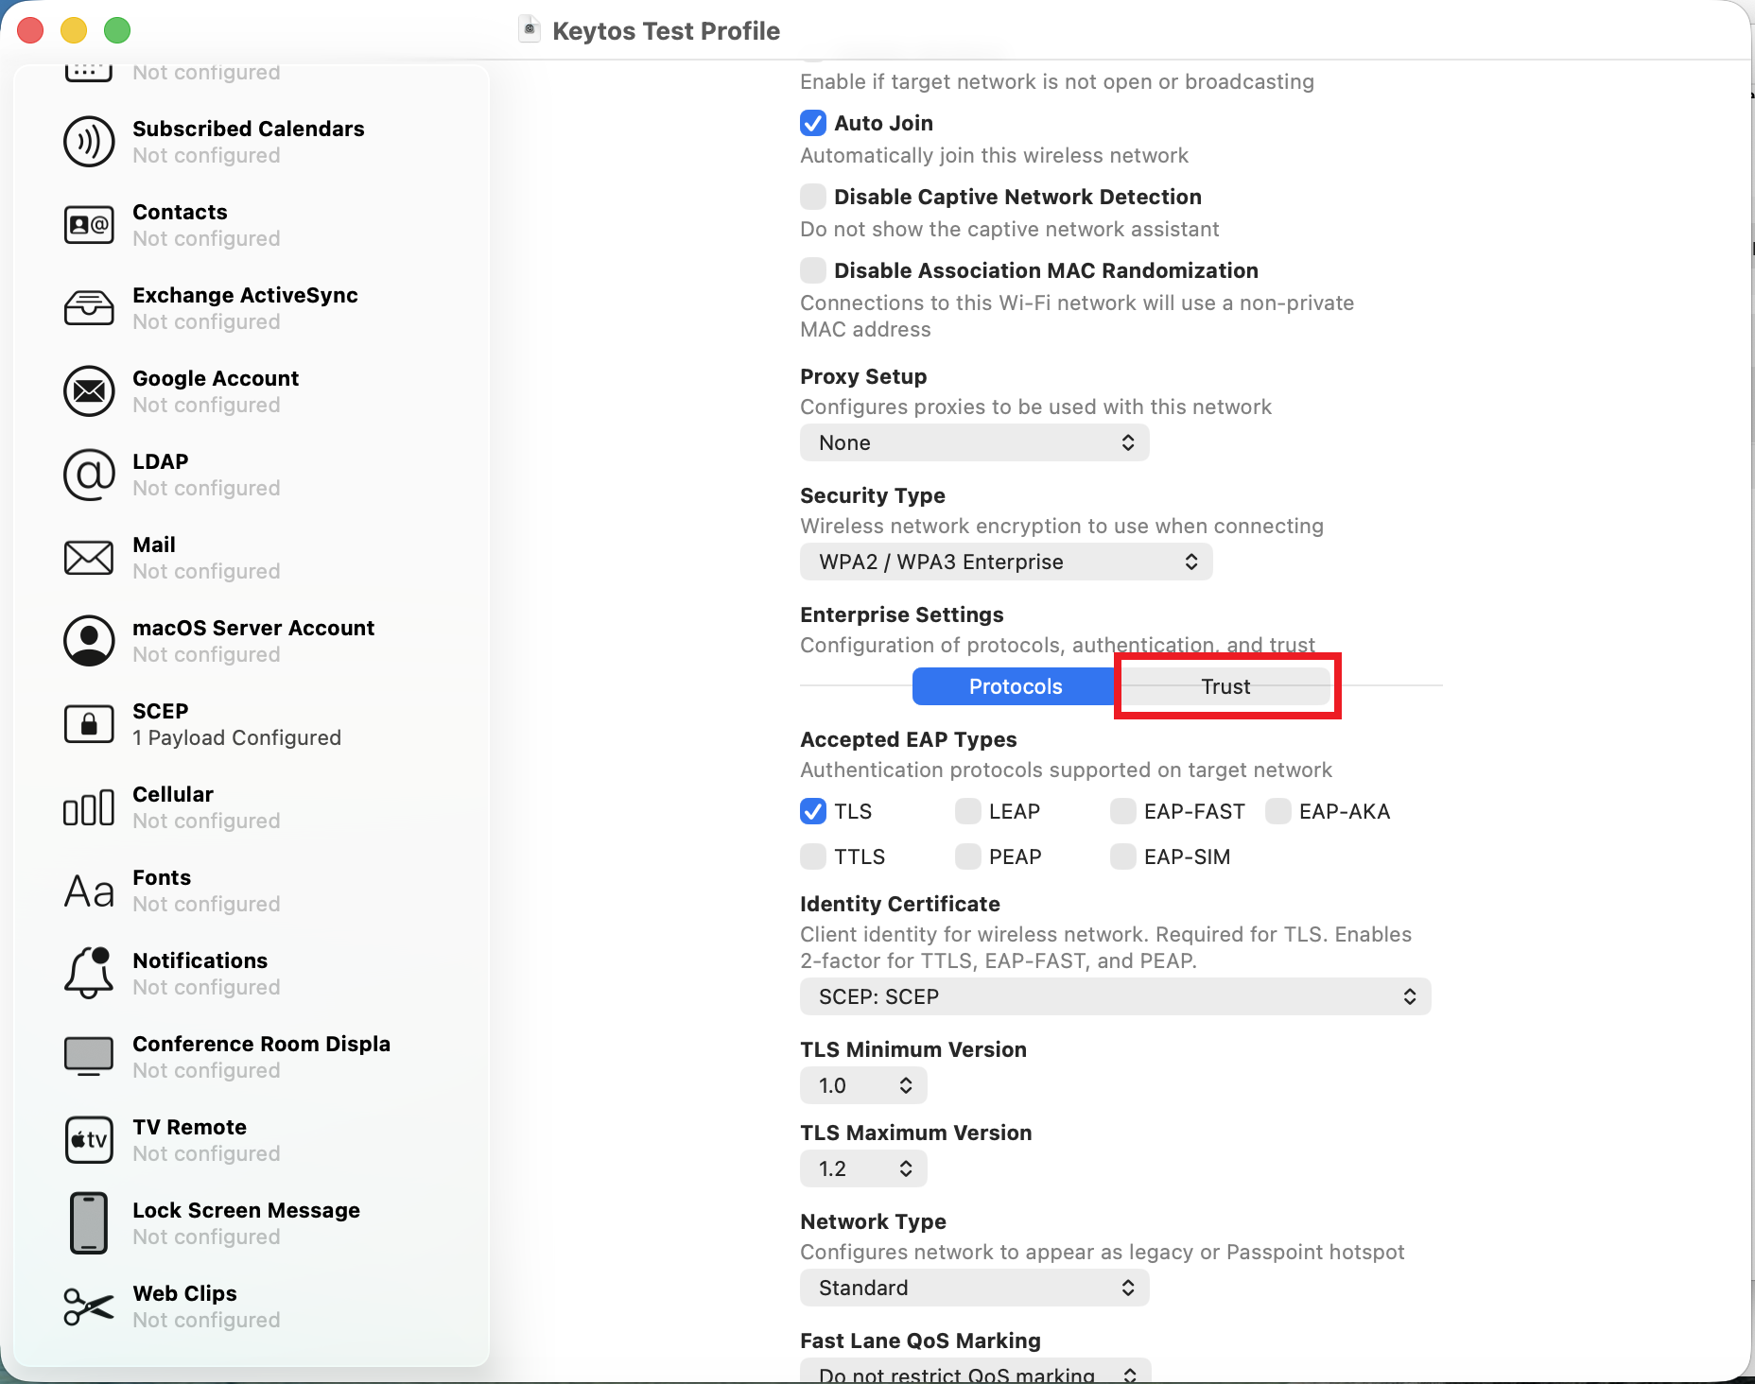
Task: Select the Cellular signal bars icon
Action: 89,807
